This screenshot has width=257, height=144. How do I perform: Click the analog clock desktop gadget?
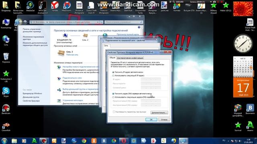tap(243, 44)
